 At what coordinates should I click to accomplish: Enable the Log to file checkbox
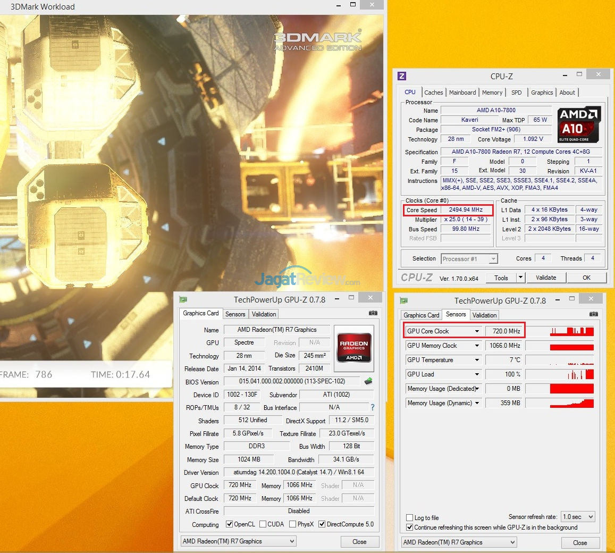click(x=409, y=517)
